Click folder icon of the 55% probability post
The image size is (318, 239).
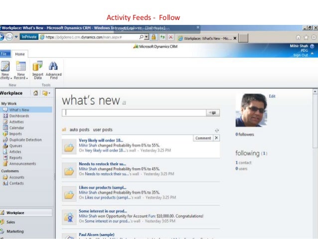click(x=69, y=147)
